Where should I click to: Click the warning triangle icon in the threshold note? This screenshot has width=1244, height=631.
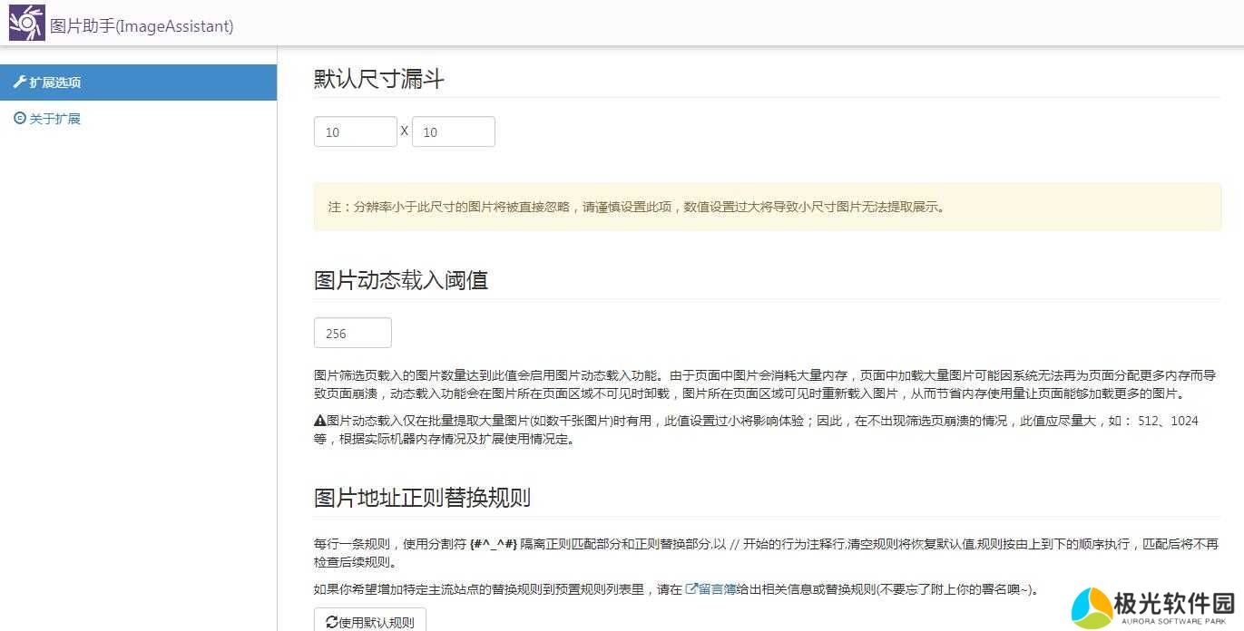318,420
